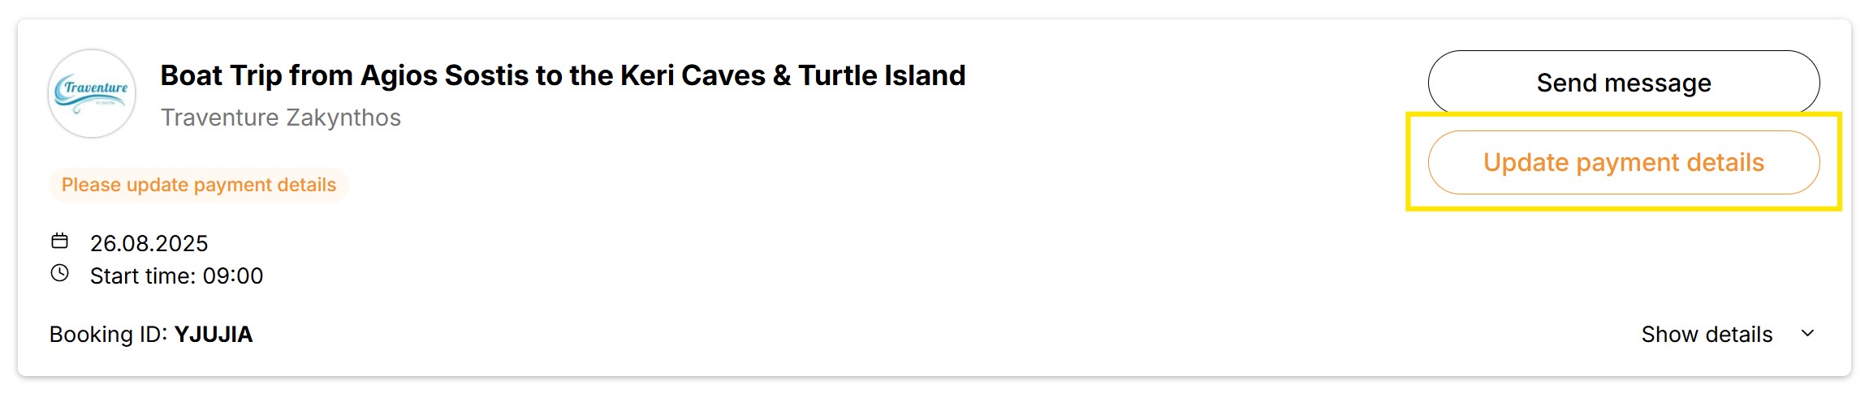Click the 09:00 time value
This screenshot has width=1869, height=393.
click(x=233, y=276)
